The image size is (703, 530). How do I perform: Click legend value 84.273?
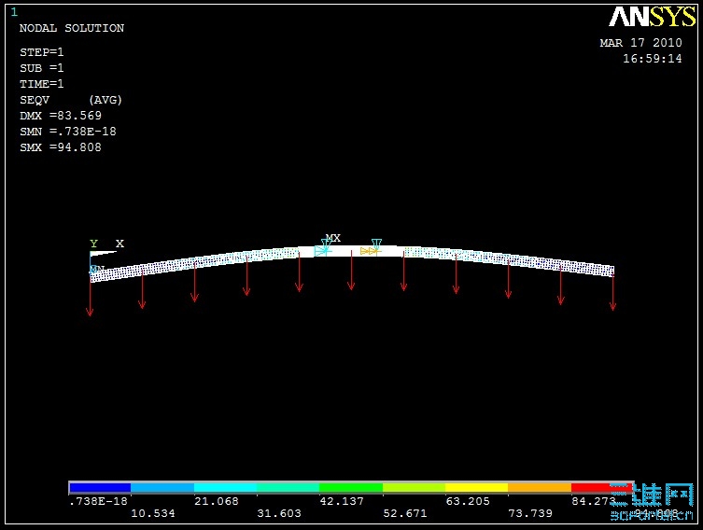tap(593, 501)
